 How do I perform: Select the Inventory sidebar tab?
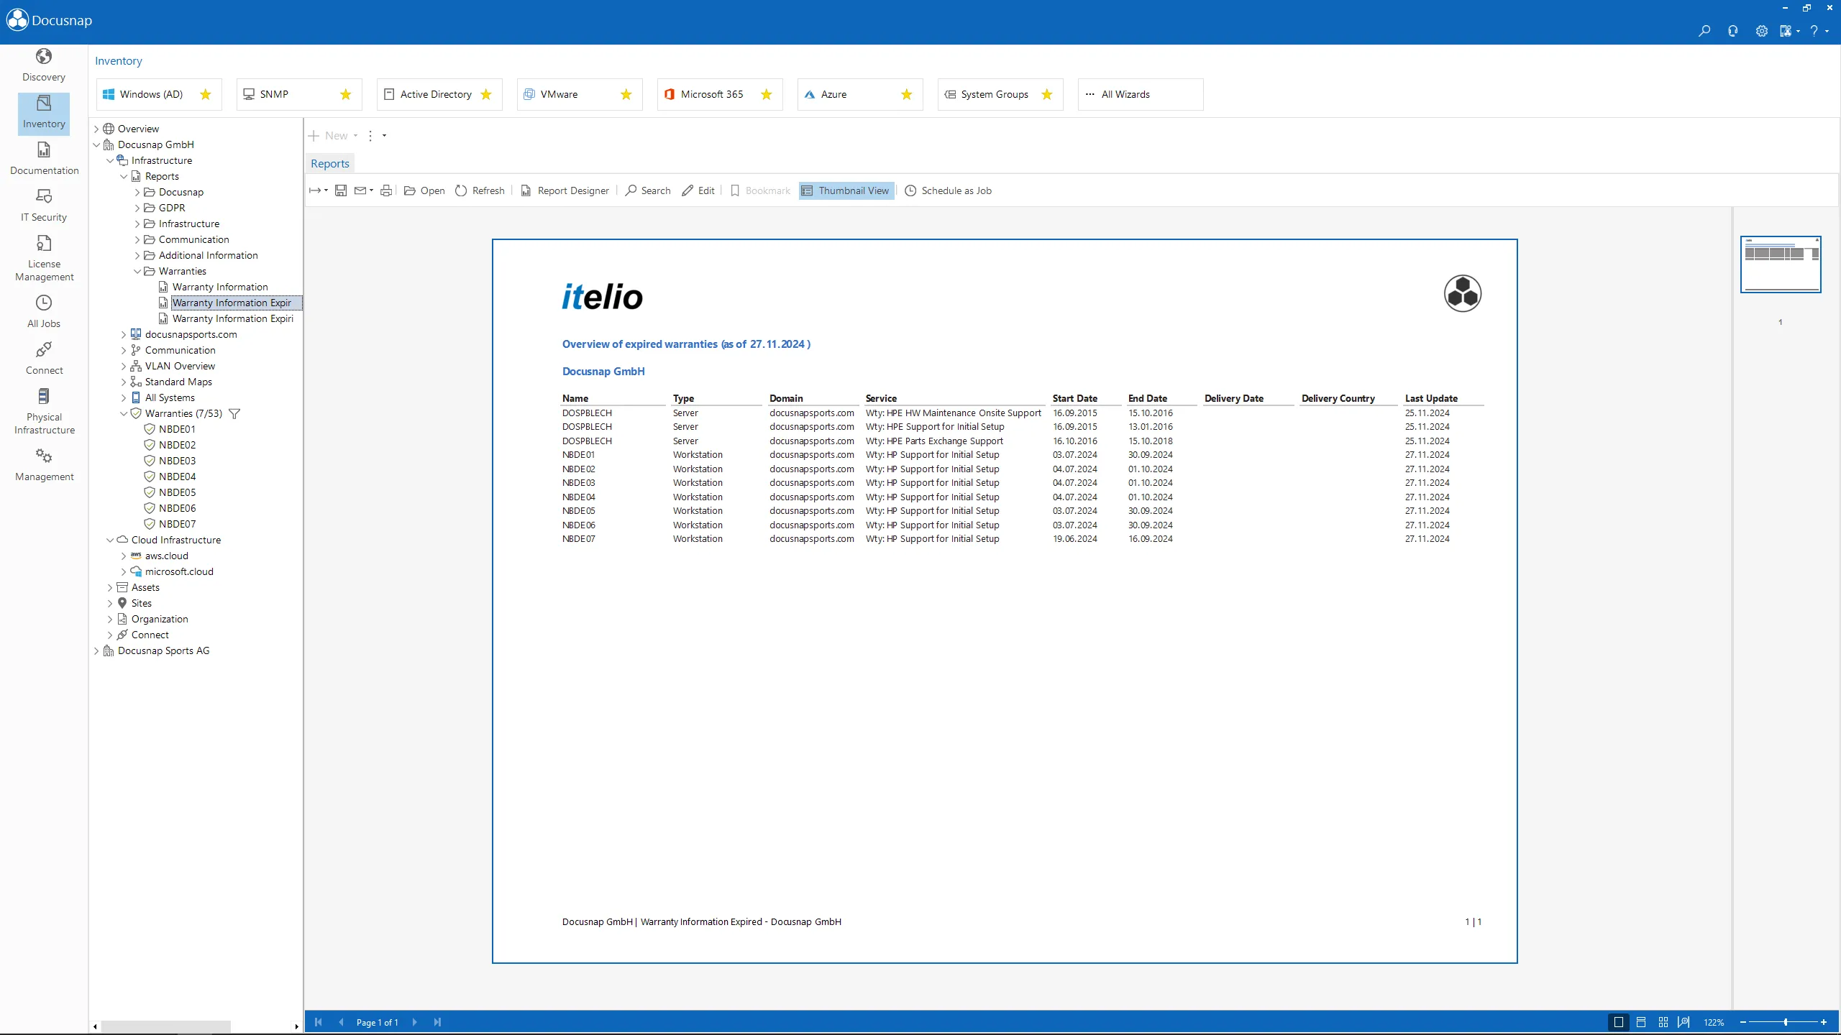pos(44,113)
